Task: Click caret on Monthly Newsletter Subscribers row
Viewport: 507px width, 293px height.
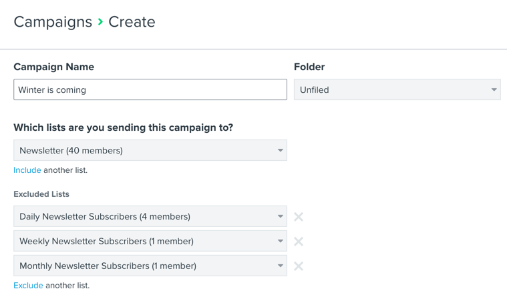Action: [280, 266]
